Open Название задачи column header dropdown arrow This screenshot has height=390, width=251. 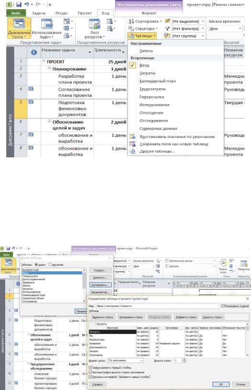point(90,52)
